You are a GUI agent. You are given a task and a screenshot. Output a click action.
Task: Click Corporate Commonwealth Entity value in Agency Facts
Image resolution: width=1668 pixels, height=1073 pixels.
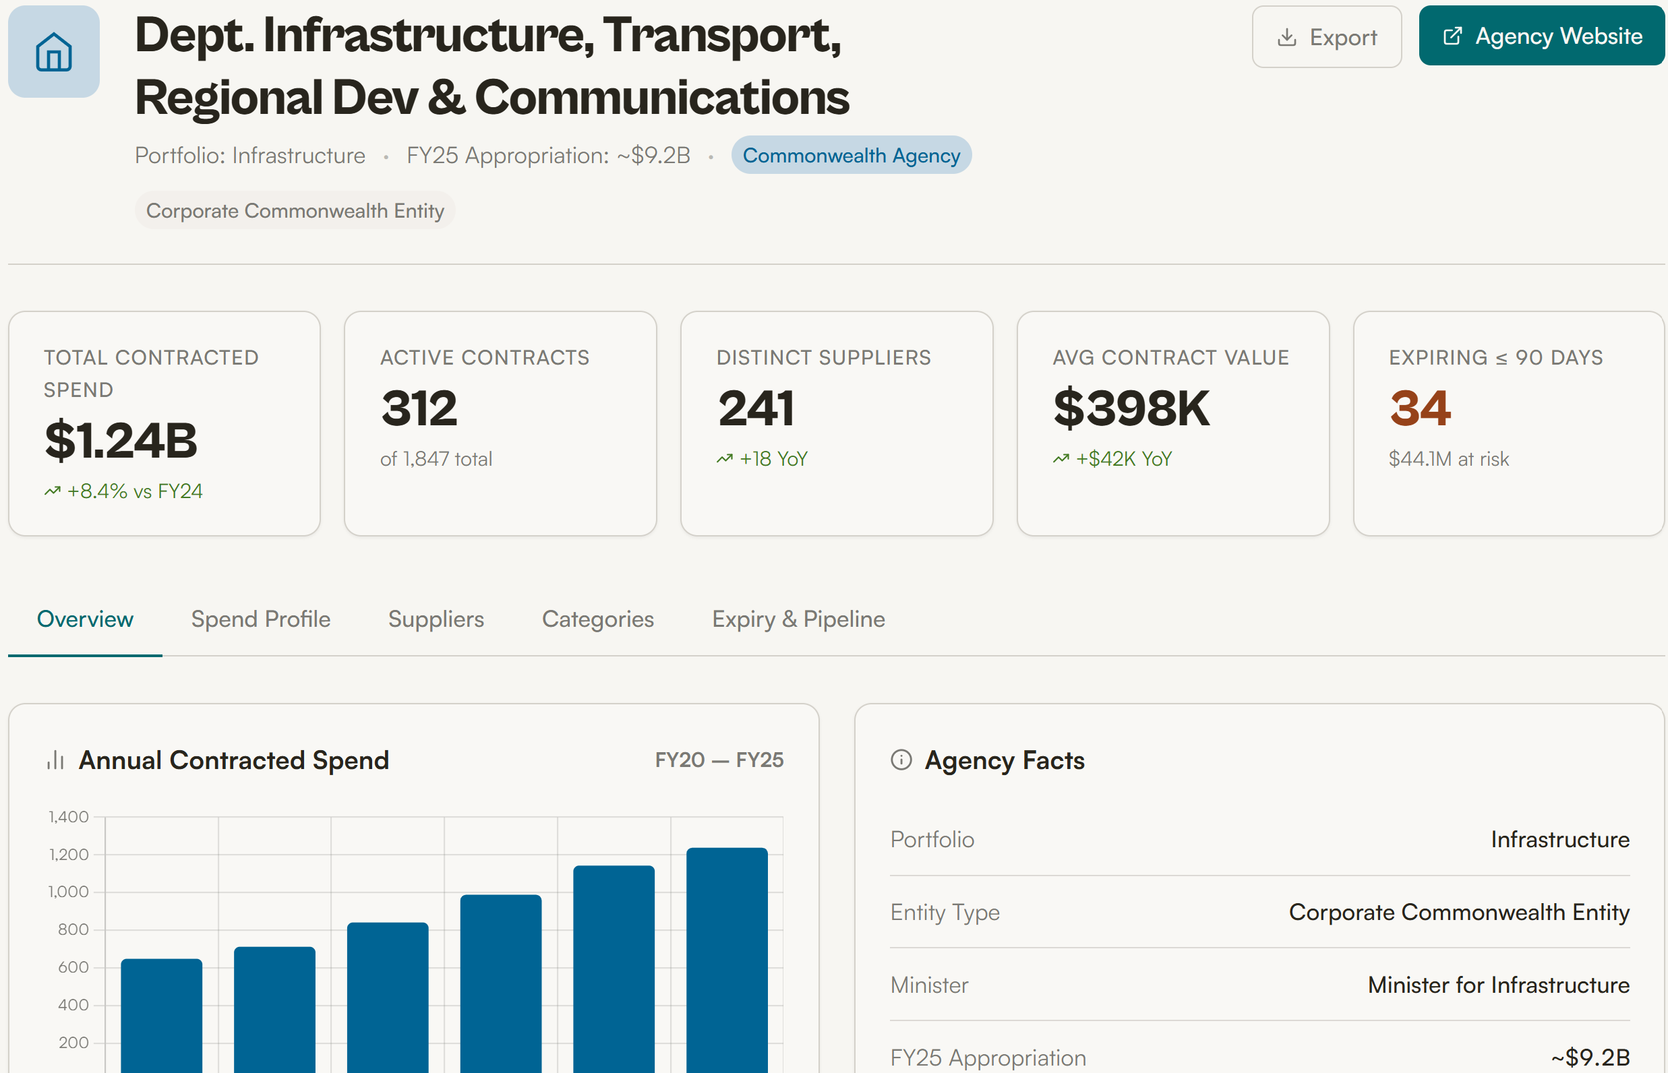[1459, 912]
